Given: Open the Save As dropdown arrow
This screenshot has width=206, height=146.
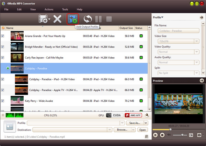Looking at the screenshot, I should [x=146, y=123].
